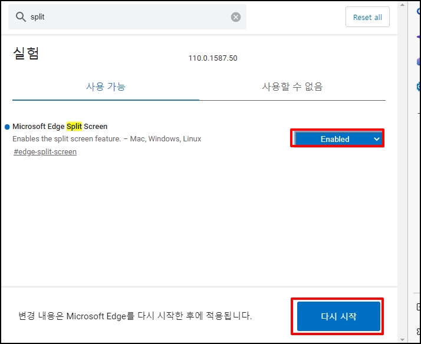Screen dimensions: 421x344
Task: Click the Reset all button
Action: tap(367, 17)
